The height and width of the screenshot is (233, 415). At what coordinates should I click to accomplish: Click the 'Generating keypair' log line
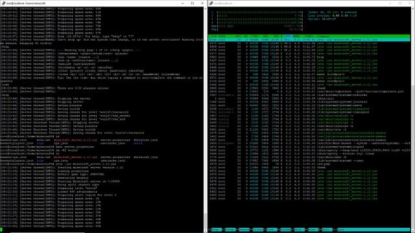(45, 177)
